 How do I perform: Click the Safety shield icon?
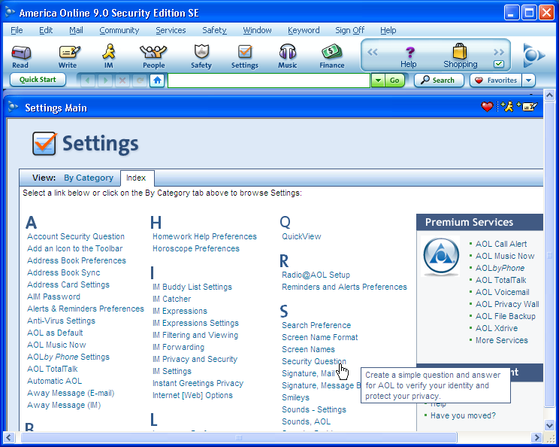click(201, 56)
